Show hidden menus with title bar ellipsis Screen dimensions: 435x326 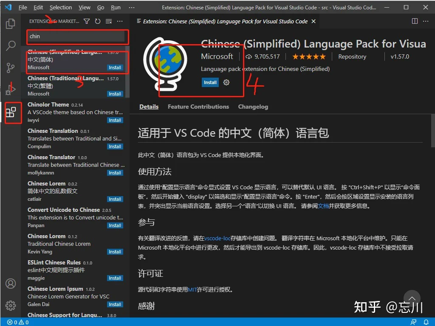pyautogui.click(x=132, y=8)
